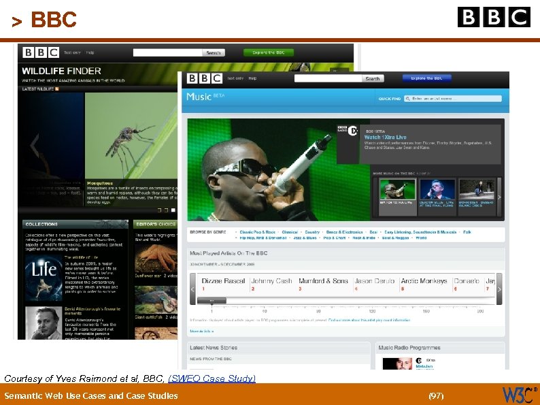Image resolution: width=540 pixels, height=405 pixels.
Task: Open the Help link on Wildlife Finder
Action: click(90, 52)
